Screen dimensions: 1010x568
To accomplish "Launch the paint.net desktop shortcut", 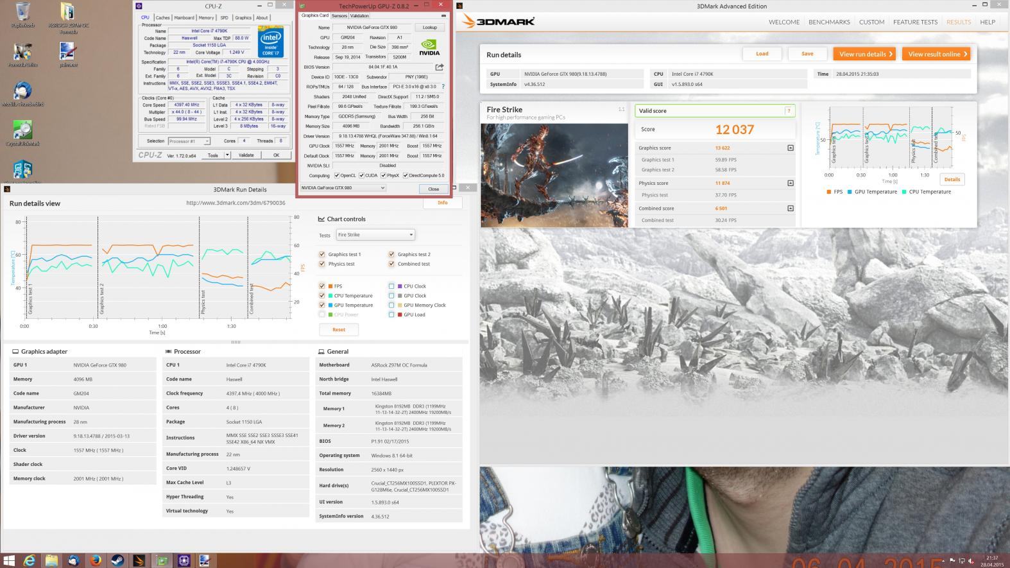I will click(68, 55).
